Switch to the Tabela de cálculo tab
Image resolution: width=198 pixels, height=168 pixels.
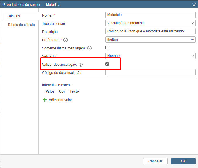click(21, 25)
